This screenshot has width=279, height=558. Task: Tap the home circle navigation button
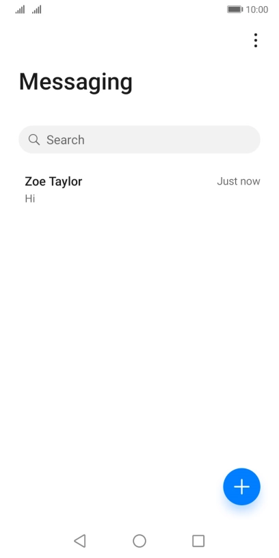(139, 540)
